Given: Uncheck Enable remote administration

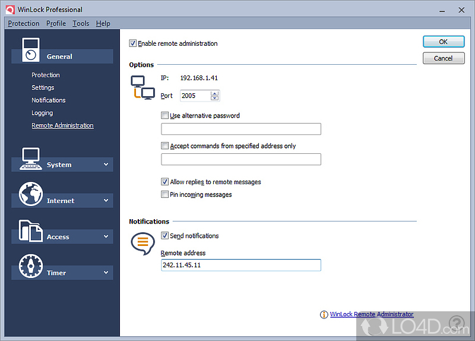Looking at the screenshot, I should pos(132,43).
